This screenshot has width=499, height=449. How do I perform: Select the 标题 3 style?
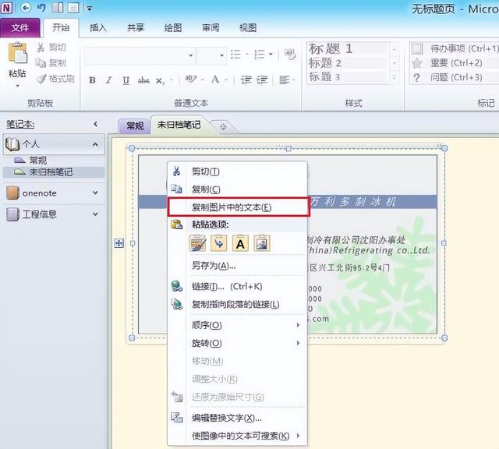pyautogui.click(x=347, y=76)
